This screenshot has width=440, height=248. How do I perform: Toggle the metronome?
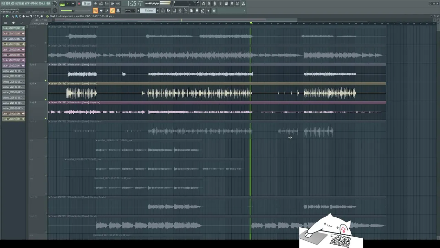point(96,4)
